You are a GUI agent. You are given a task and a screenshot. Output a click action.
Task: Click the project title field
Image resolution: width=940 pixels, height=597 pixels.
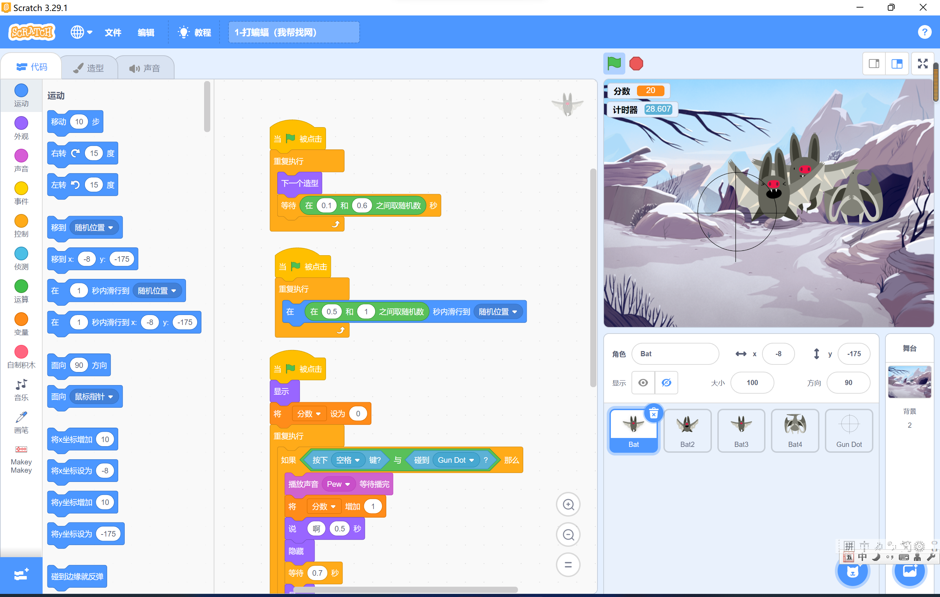click(293, 32)
